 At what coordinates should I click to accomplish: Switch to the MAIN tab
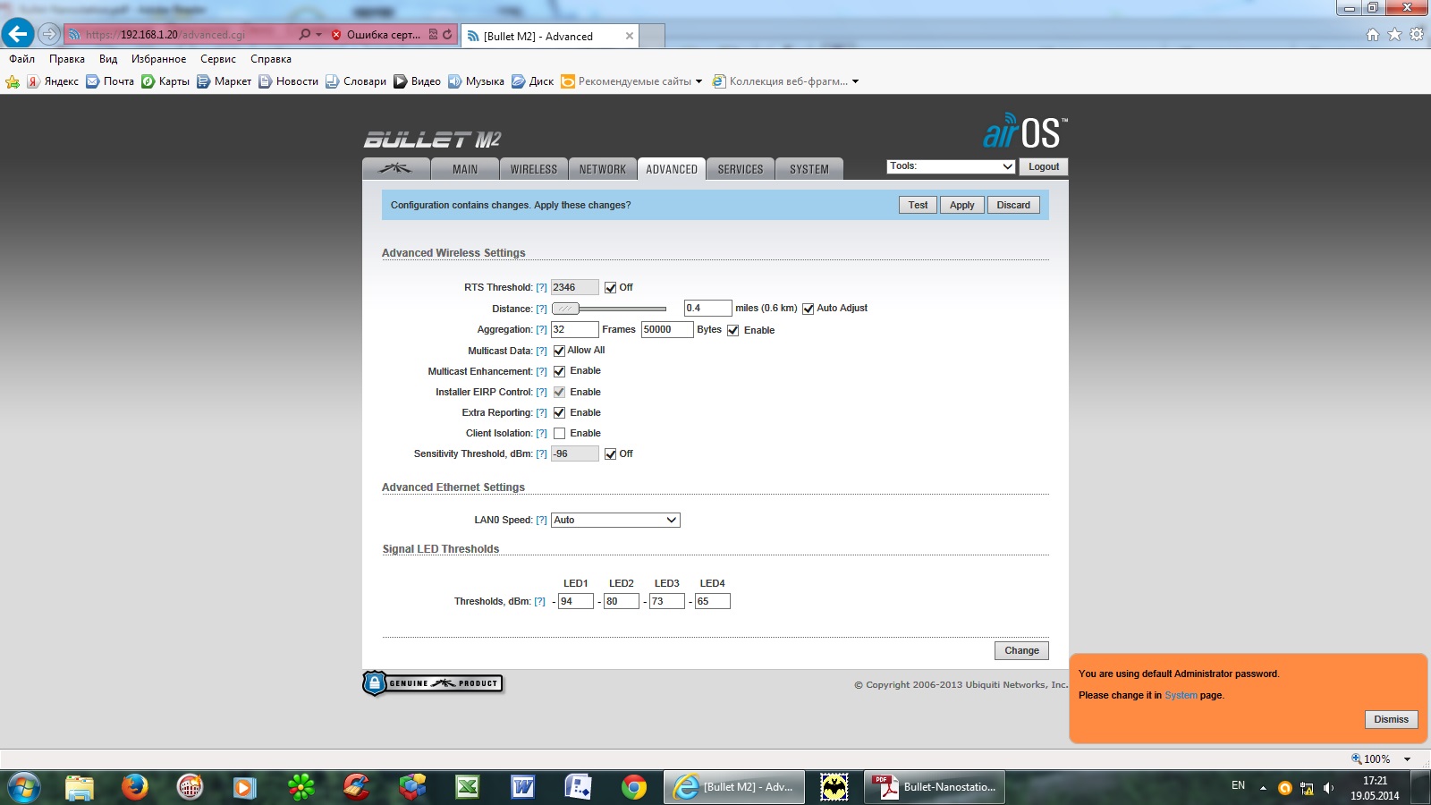coord(465,169)
